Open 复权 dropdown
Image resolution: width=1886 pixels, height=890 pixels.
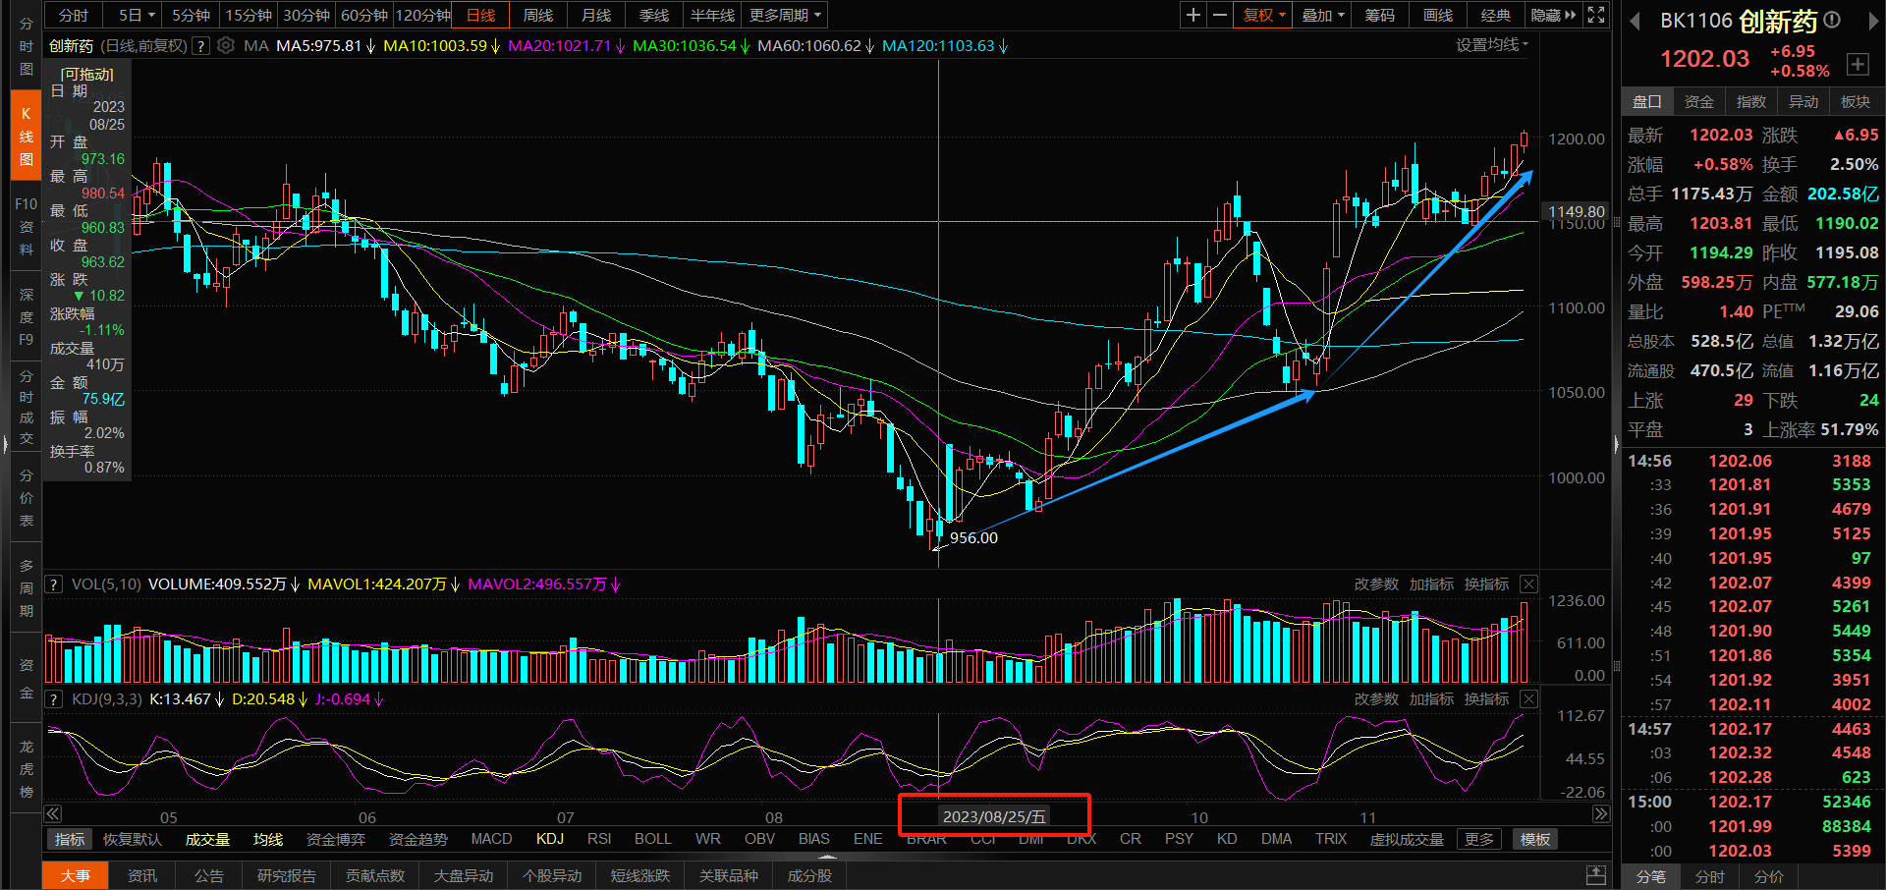point(1264,15)
